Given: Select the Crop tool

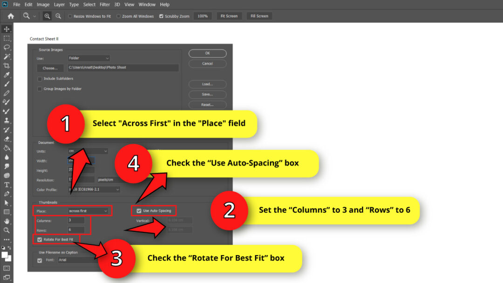Looking at the screenshot, I should coord(7,65).
